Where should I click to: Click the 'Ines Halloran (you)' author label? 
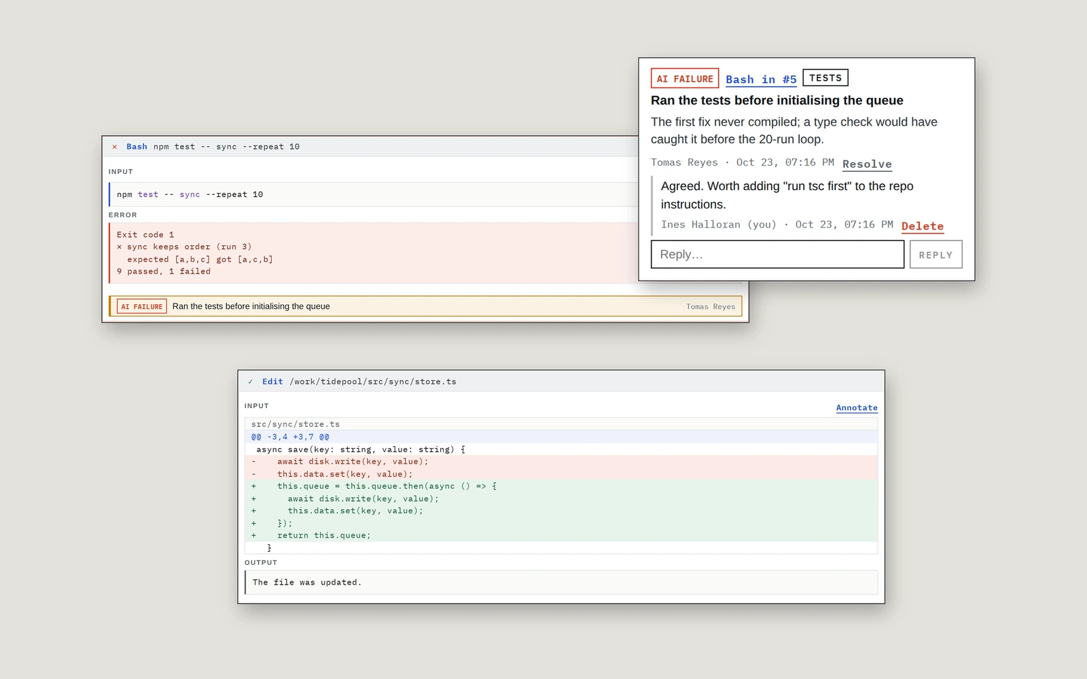coord(719,225)
